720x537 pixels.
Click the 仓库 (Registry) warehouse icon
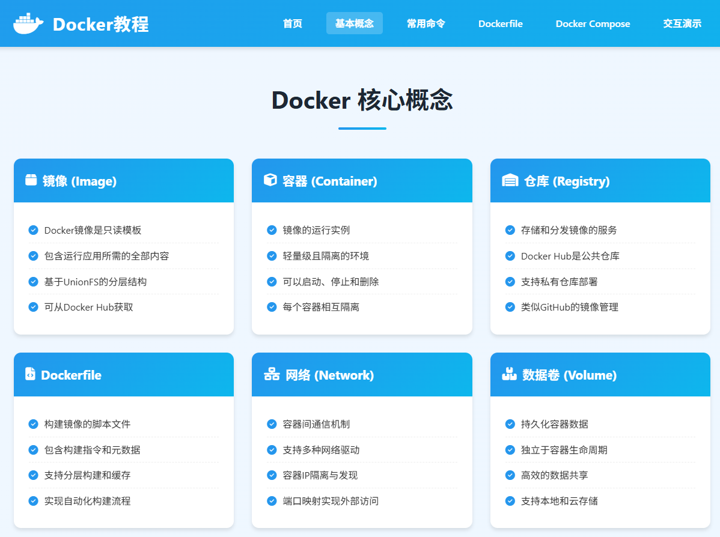(510, 180)
